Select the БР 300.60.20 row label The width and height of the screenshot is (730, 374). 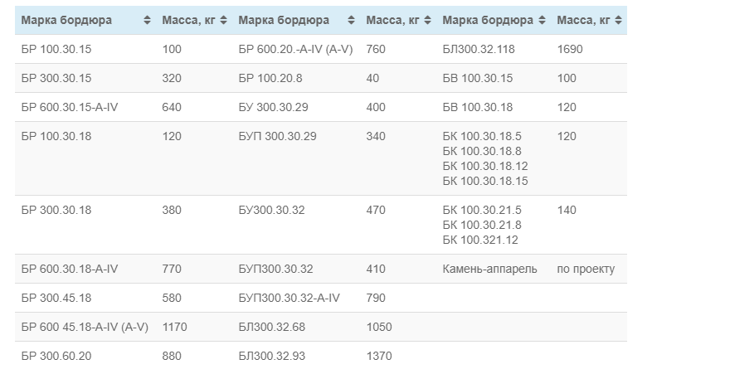pyautogui.click(x=57, y=356)
